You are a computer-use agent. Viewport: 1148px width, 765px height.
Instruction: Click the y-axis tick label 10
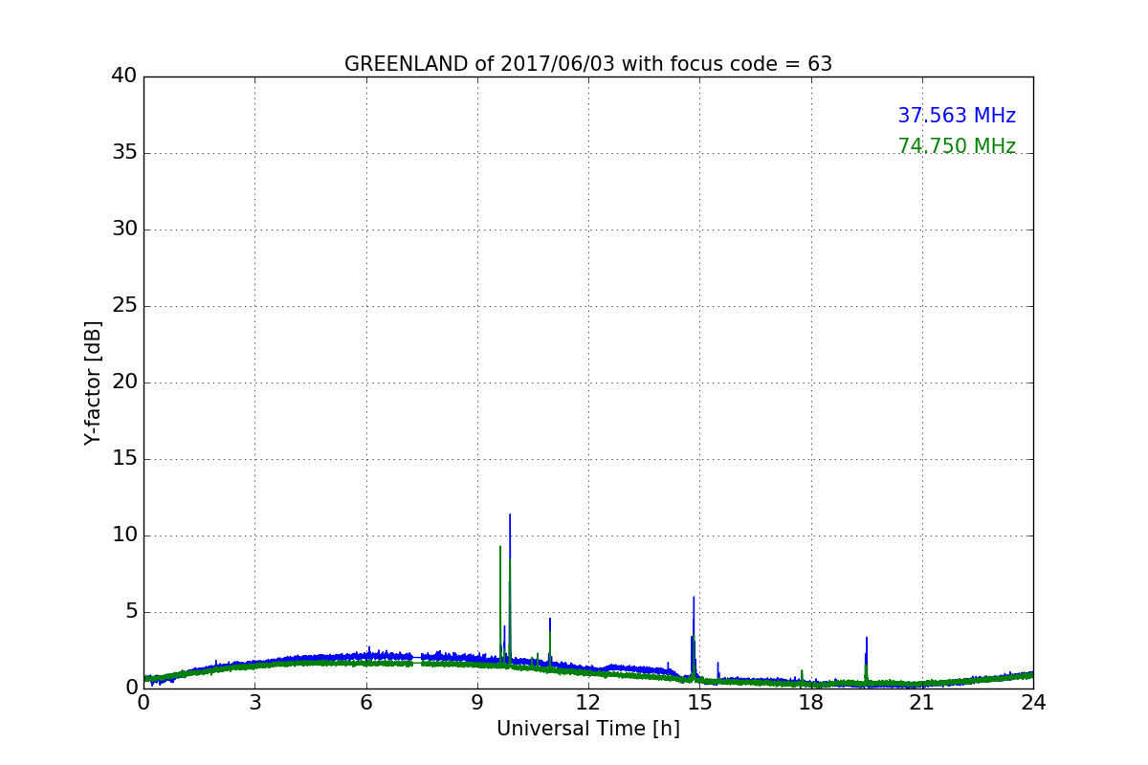[124, 535]
